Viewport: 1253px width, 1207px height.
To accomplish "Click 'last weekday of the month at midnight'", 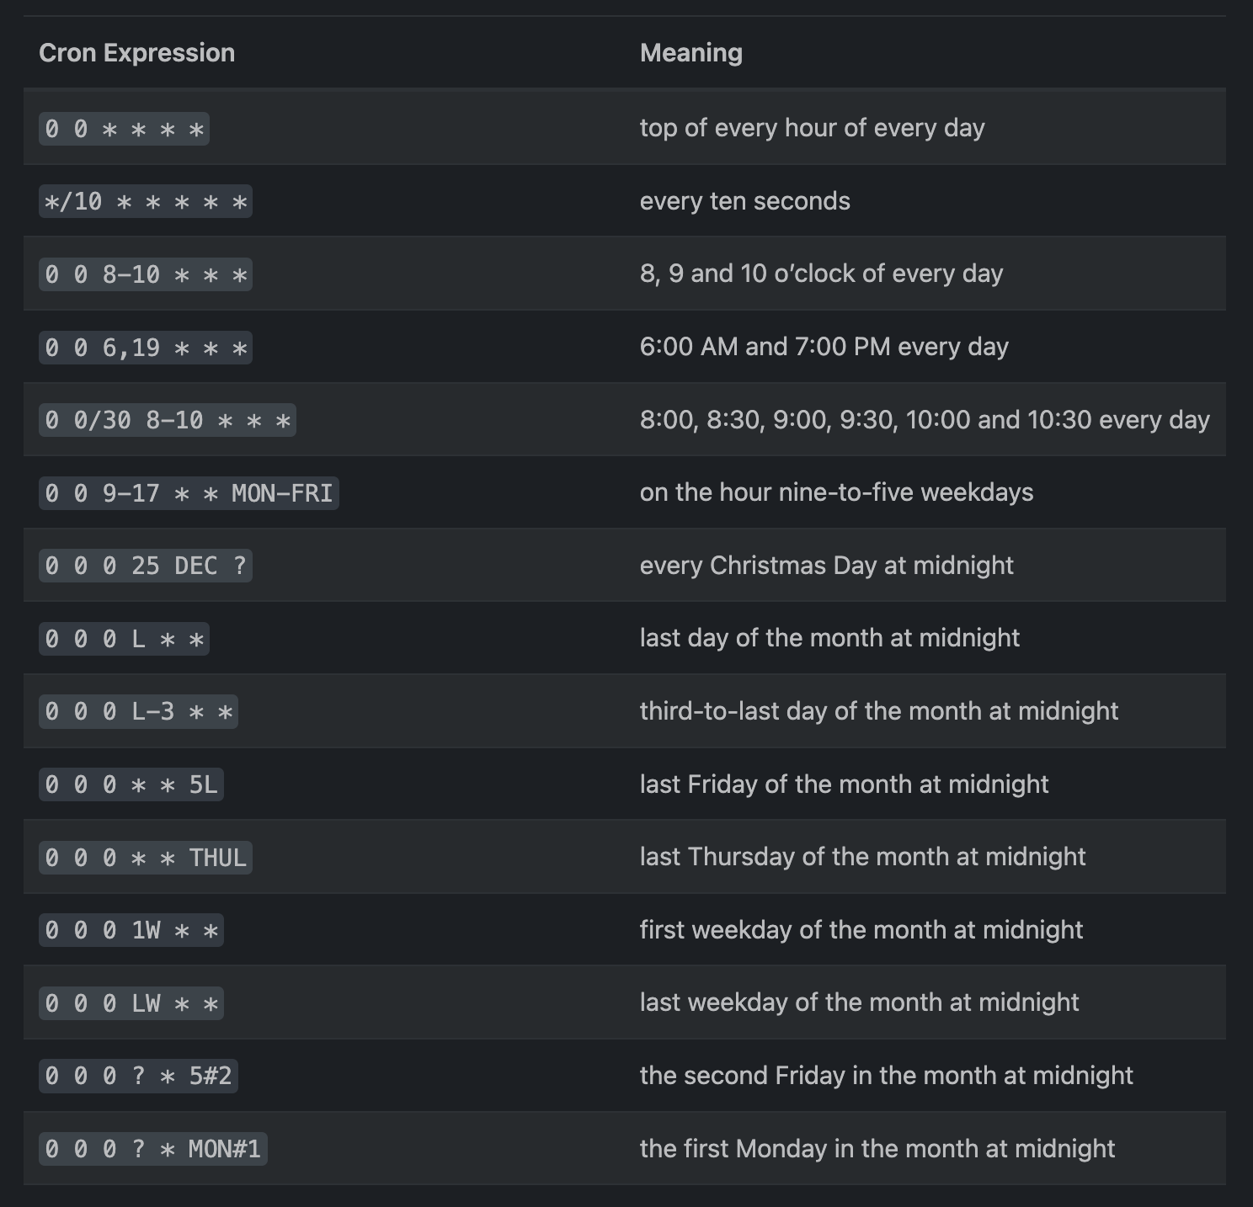I will pyautogui.click(x=859, y=1002).
